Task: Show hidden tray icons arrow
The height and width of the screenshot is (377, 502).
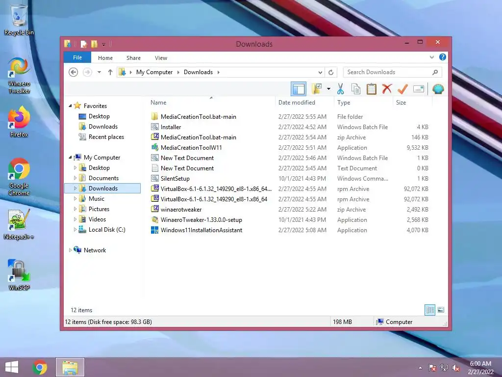Action: pos(420,368)
